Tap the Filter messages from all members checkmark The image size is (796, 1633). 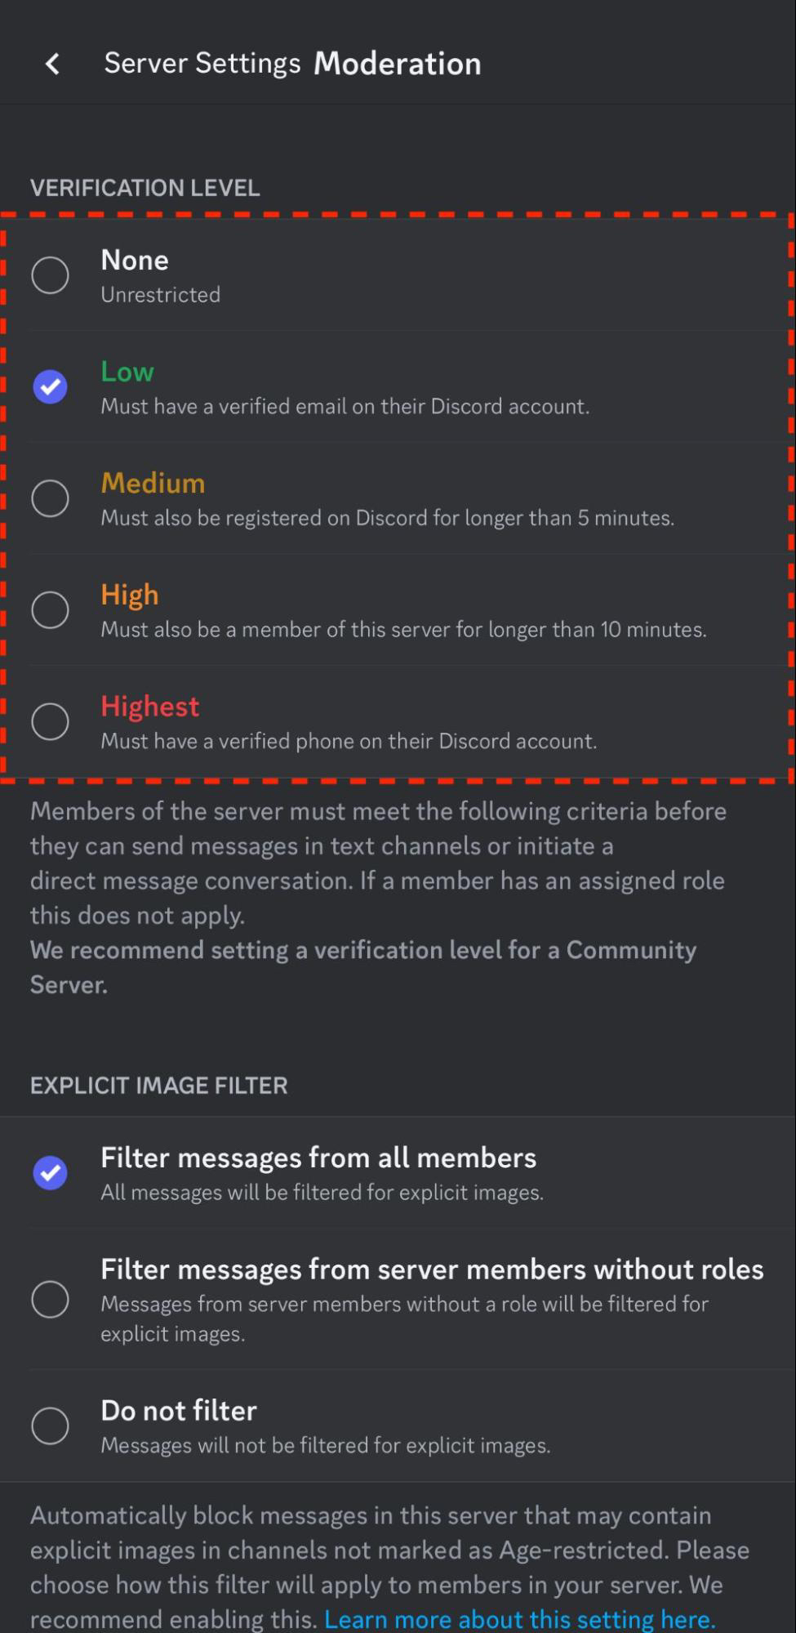click(x=50, y=1173)
